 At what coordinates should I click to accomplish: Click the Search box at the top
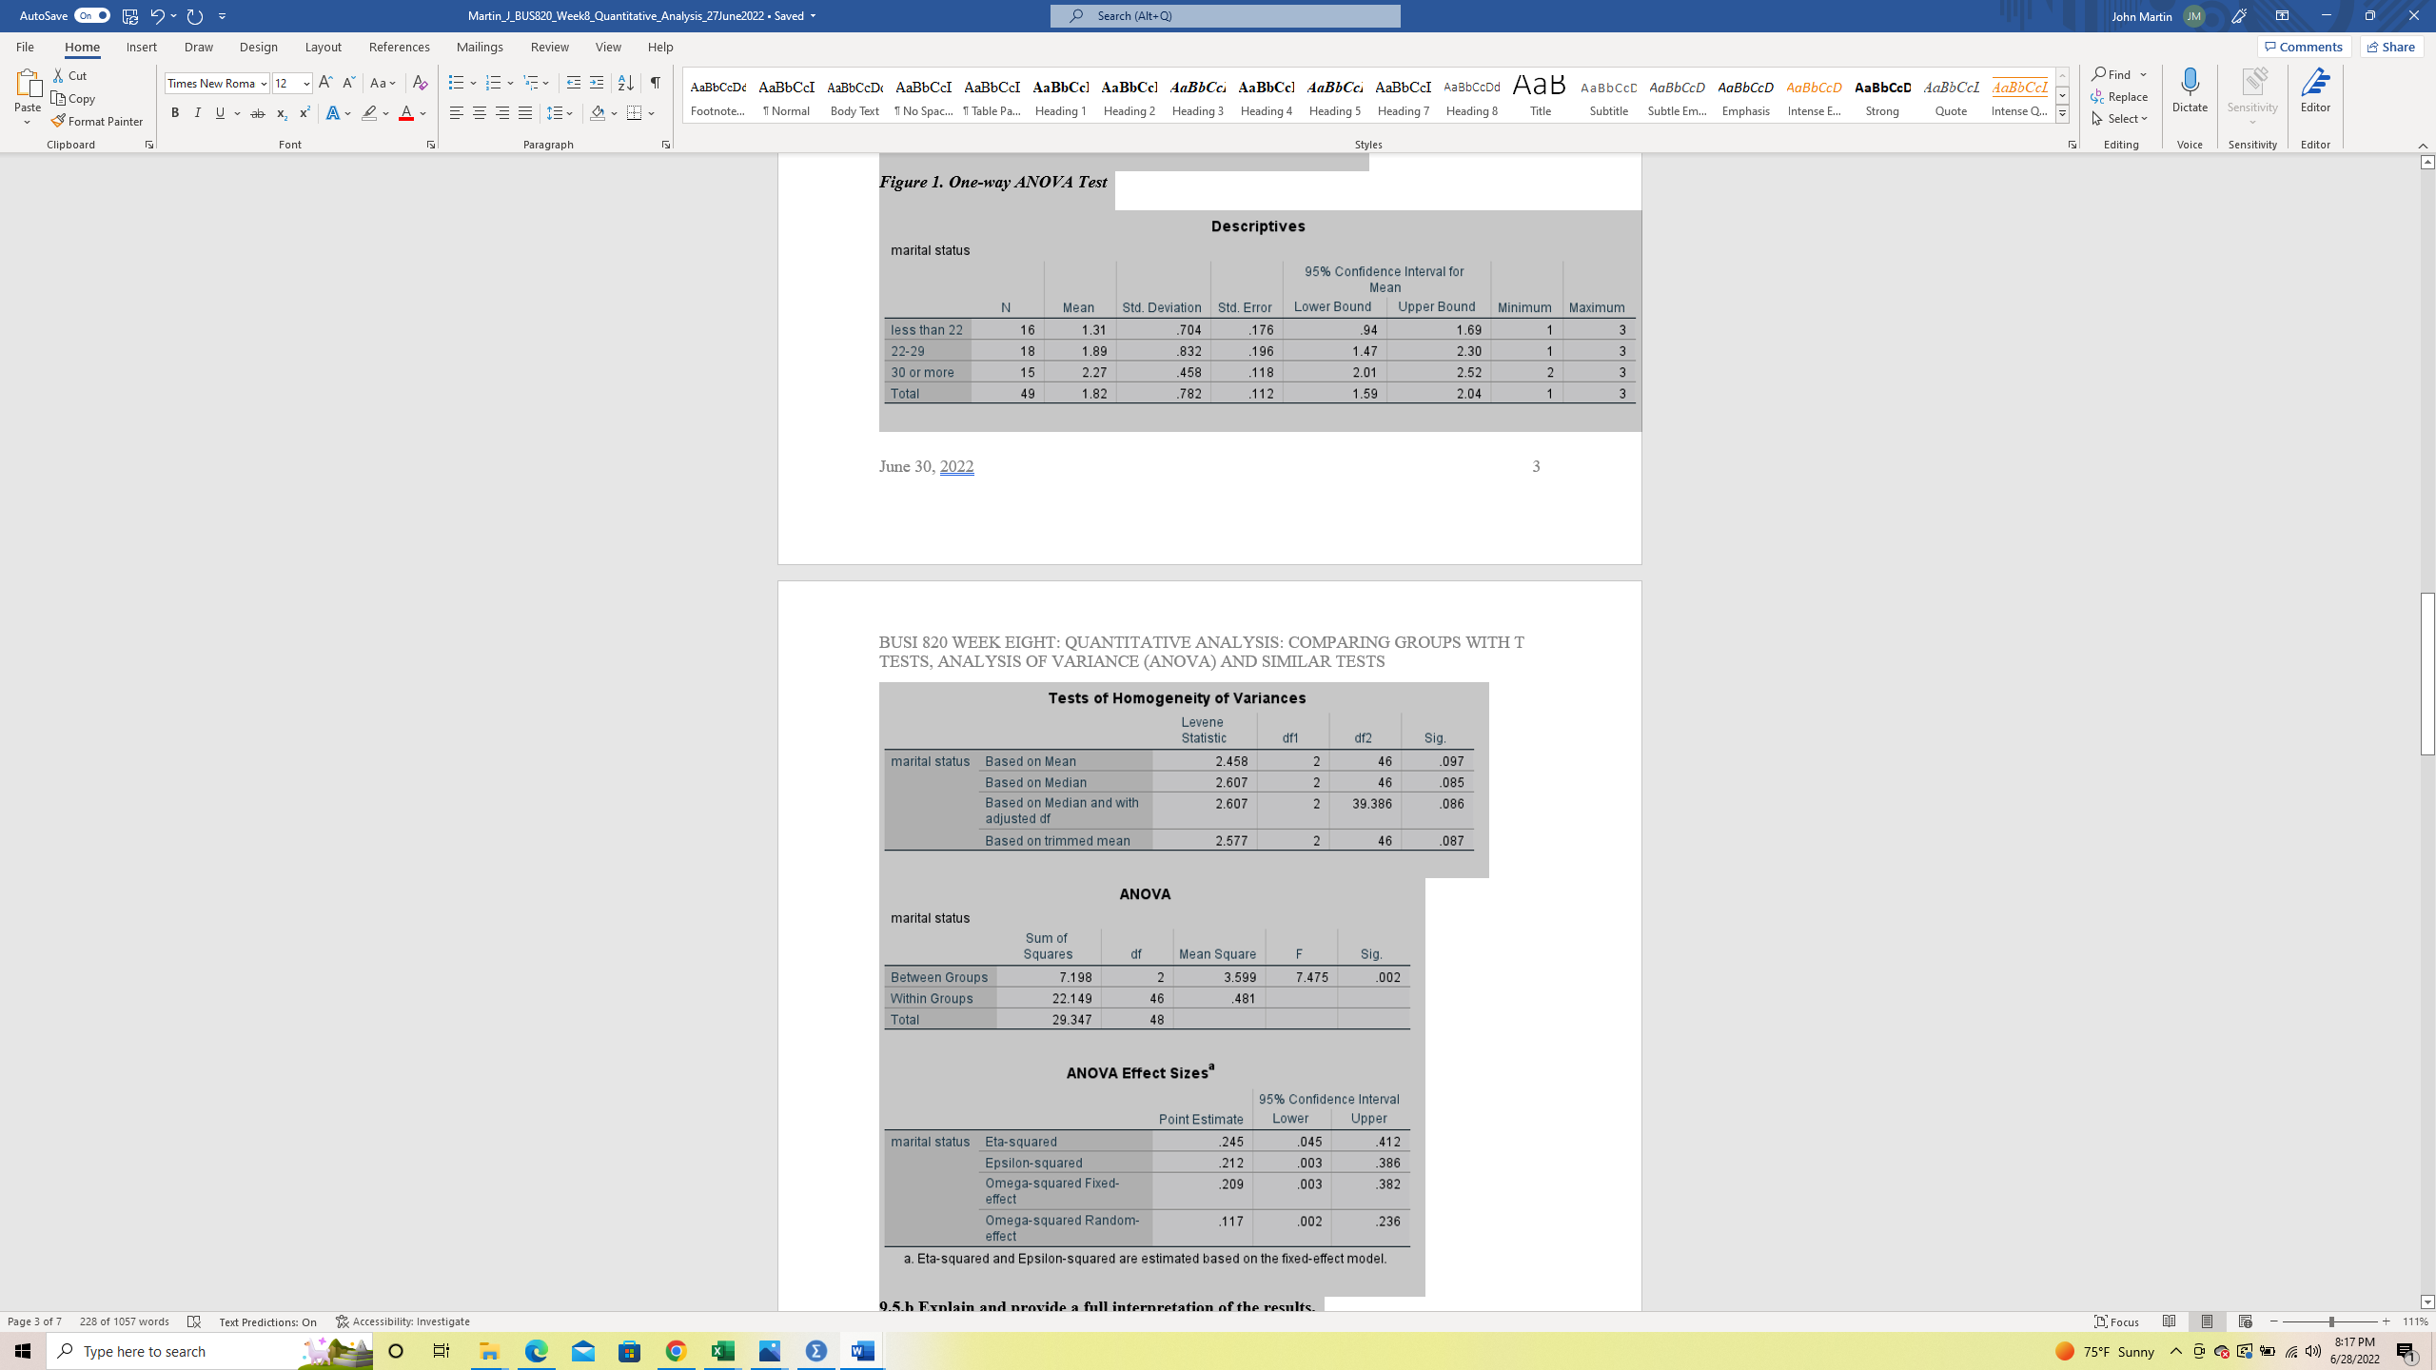[x=1226, y=15]
